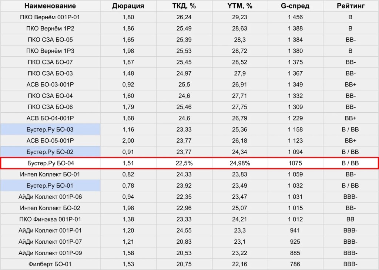Click the "Интел Коллект БО-02" name cell

tap(50, 208)
